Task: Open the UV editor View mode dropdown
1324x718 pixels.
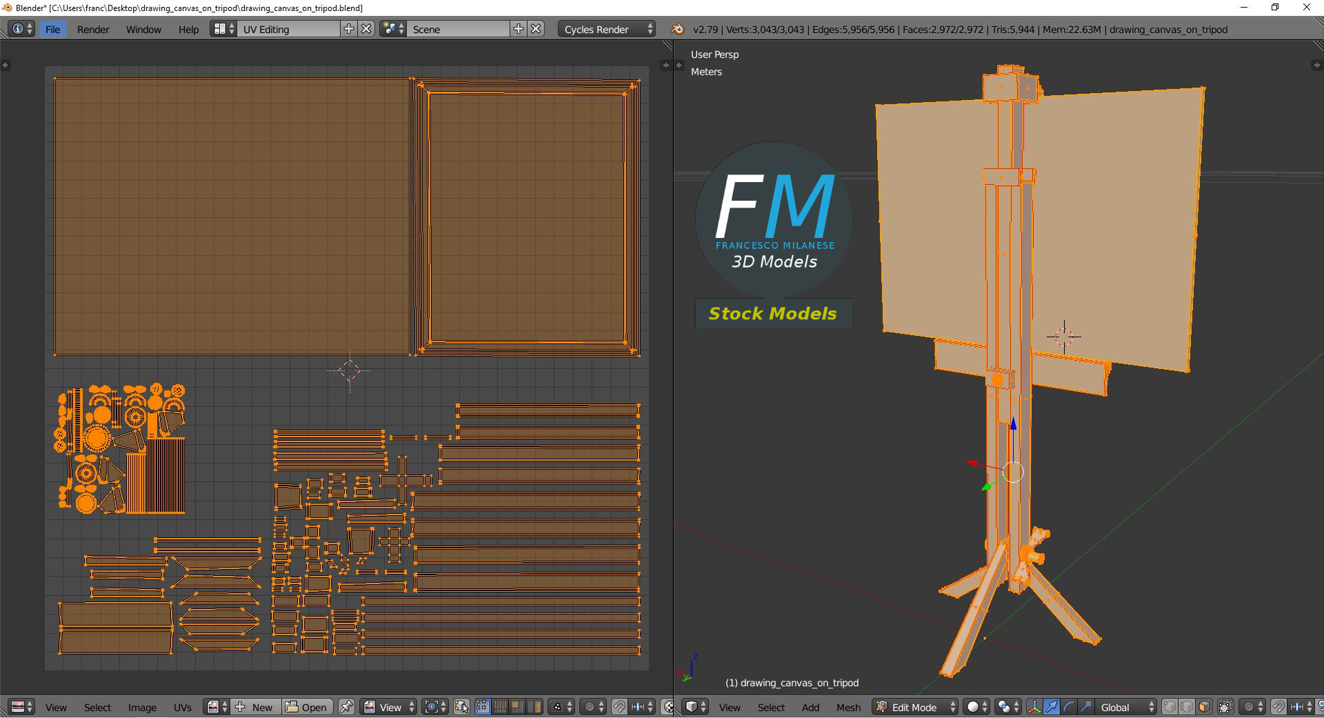Action: pos(390,707)
